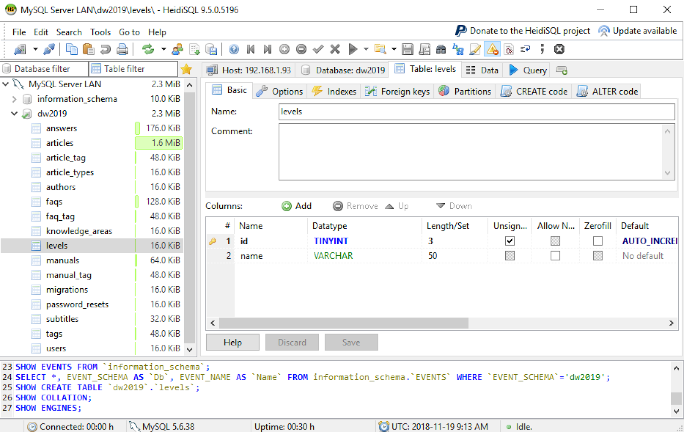Click the Replace text icon
The width and height of the screenshot is (684, 432).
(458, 50)
